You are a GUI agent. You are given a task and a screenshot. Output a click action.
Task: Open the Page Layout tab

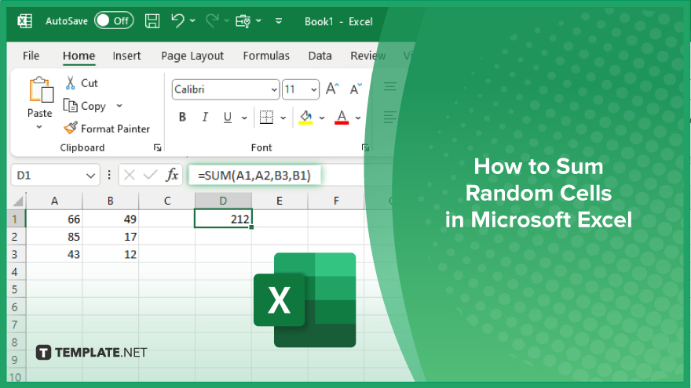(x=192, y=56)
